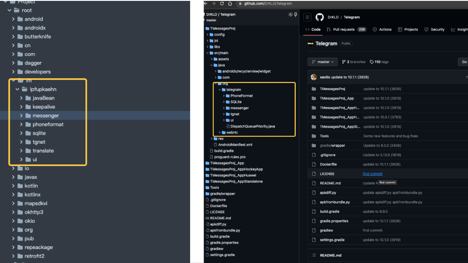Expand the webrtc folder in GitHub tree
This screenshot has width=468, height=263.
(220, 132)
